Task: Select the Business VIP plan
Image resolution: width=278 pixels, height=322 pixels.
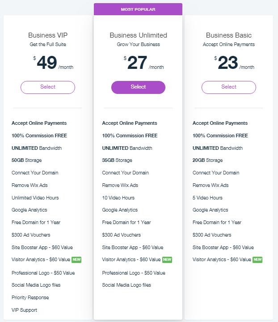Action: 48,87
